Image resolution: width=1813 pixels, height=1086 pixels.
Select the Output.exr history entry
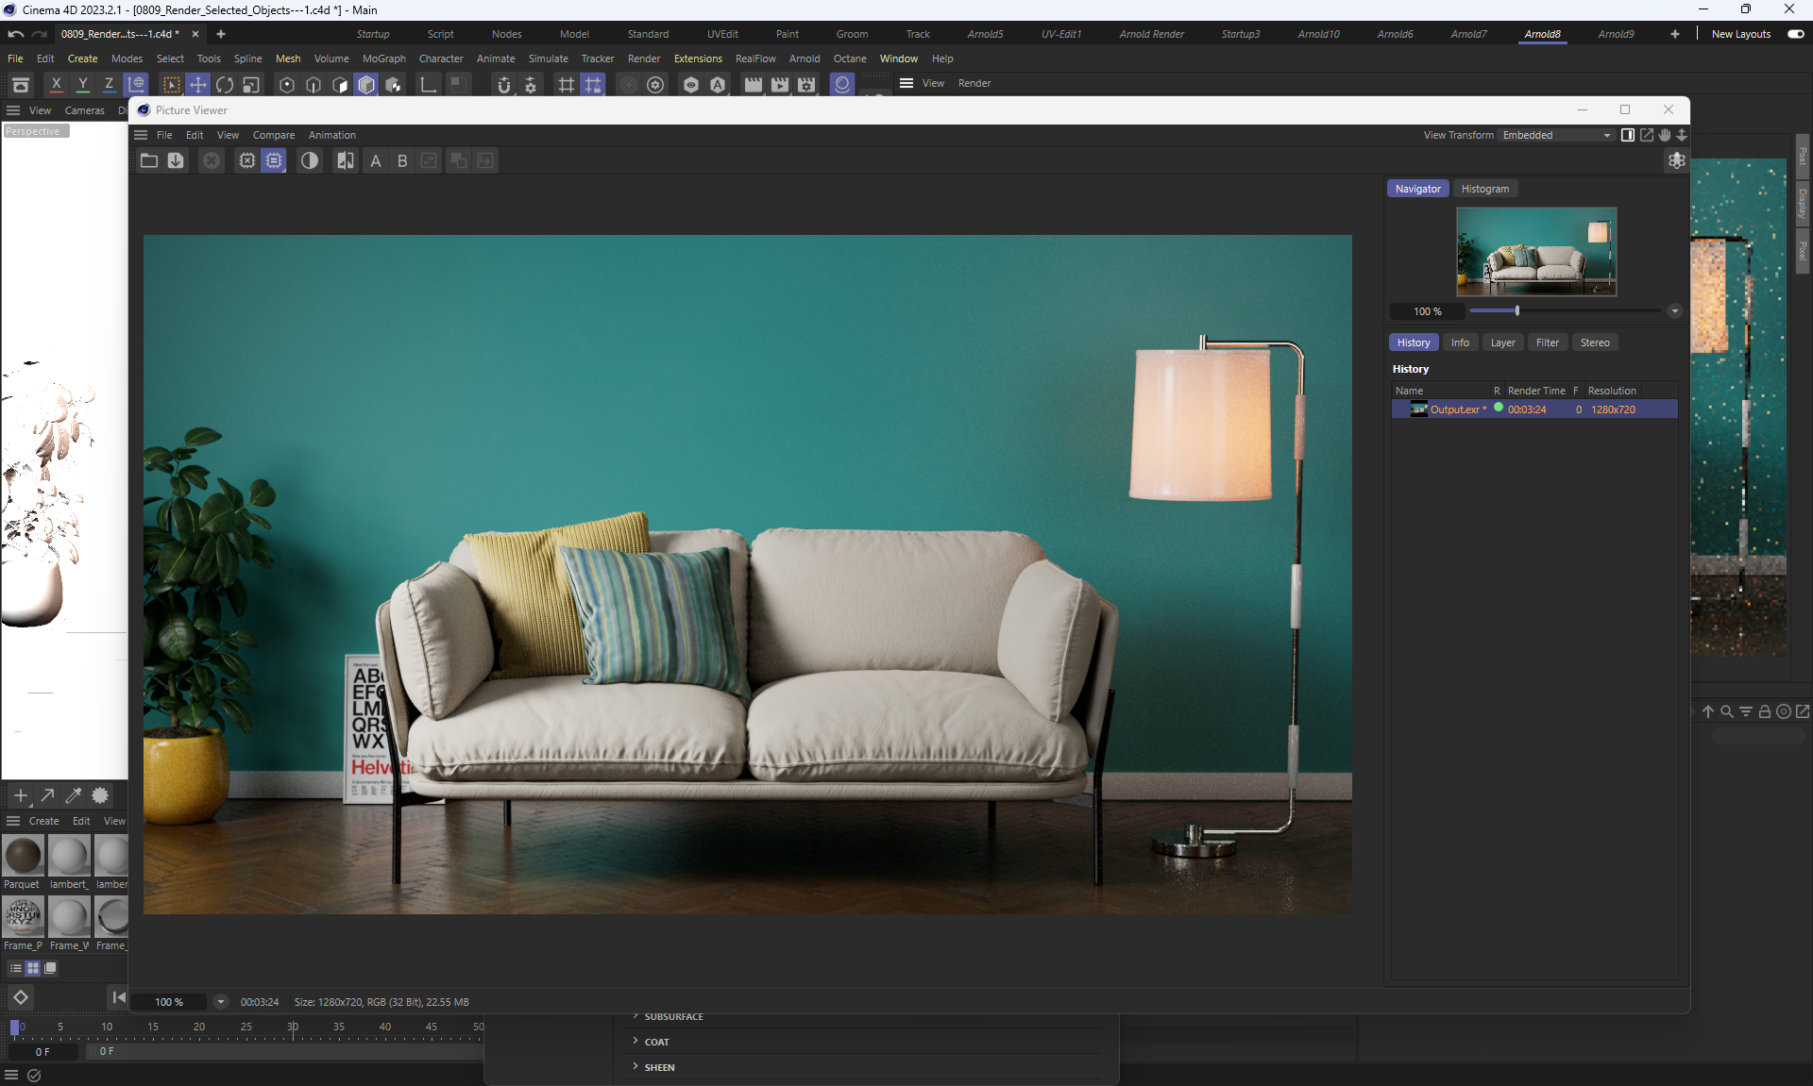point(1454,409)
